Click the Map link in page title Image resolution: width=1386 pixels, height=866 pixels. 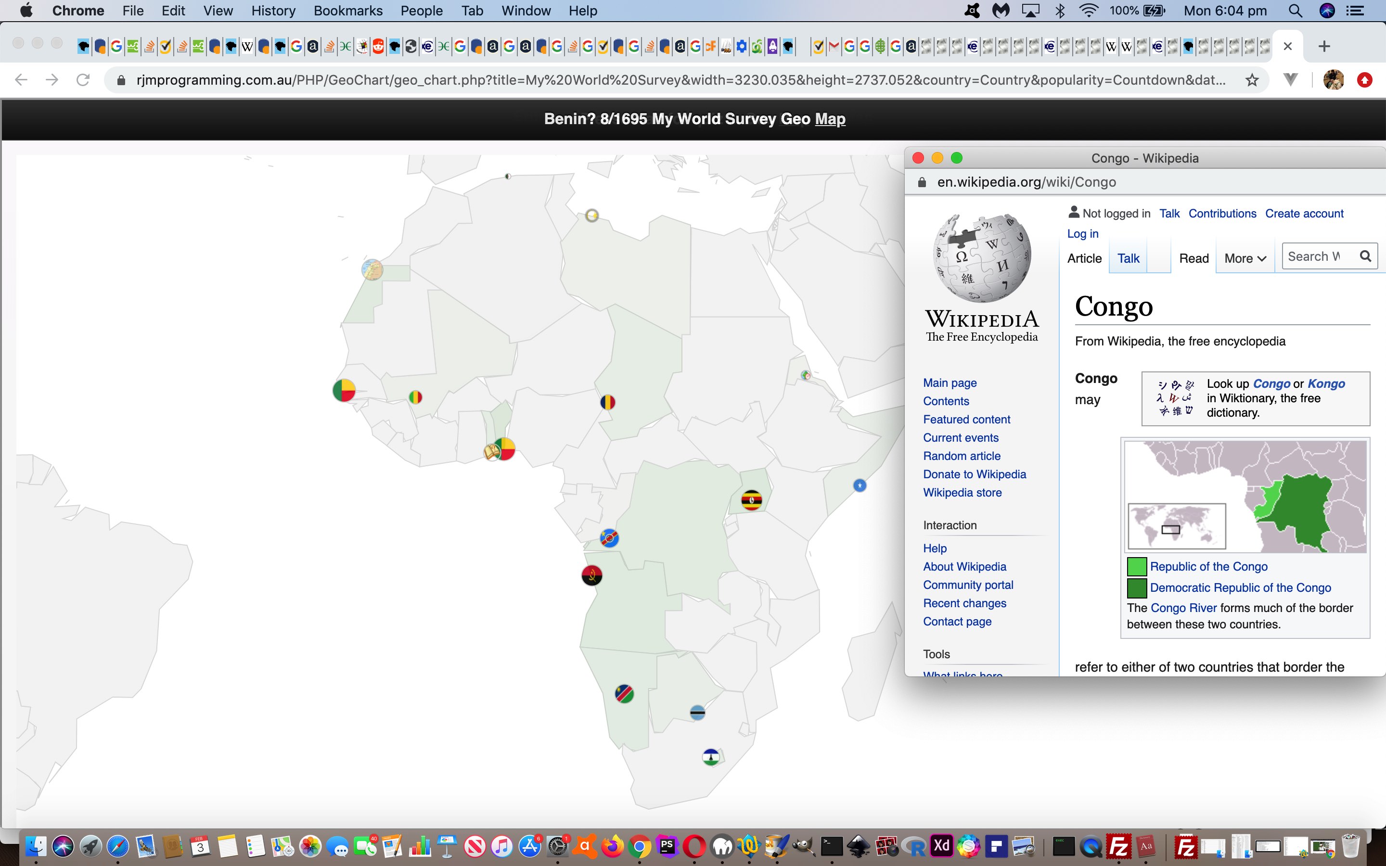(830, 119)
